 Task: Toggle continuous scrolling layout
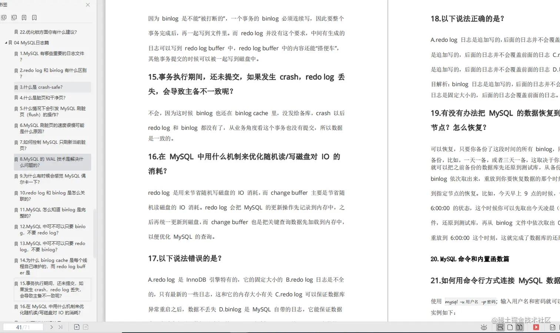click(500, 327)
